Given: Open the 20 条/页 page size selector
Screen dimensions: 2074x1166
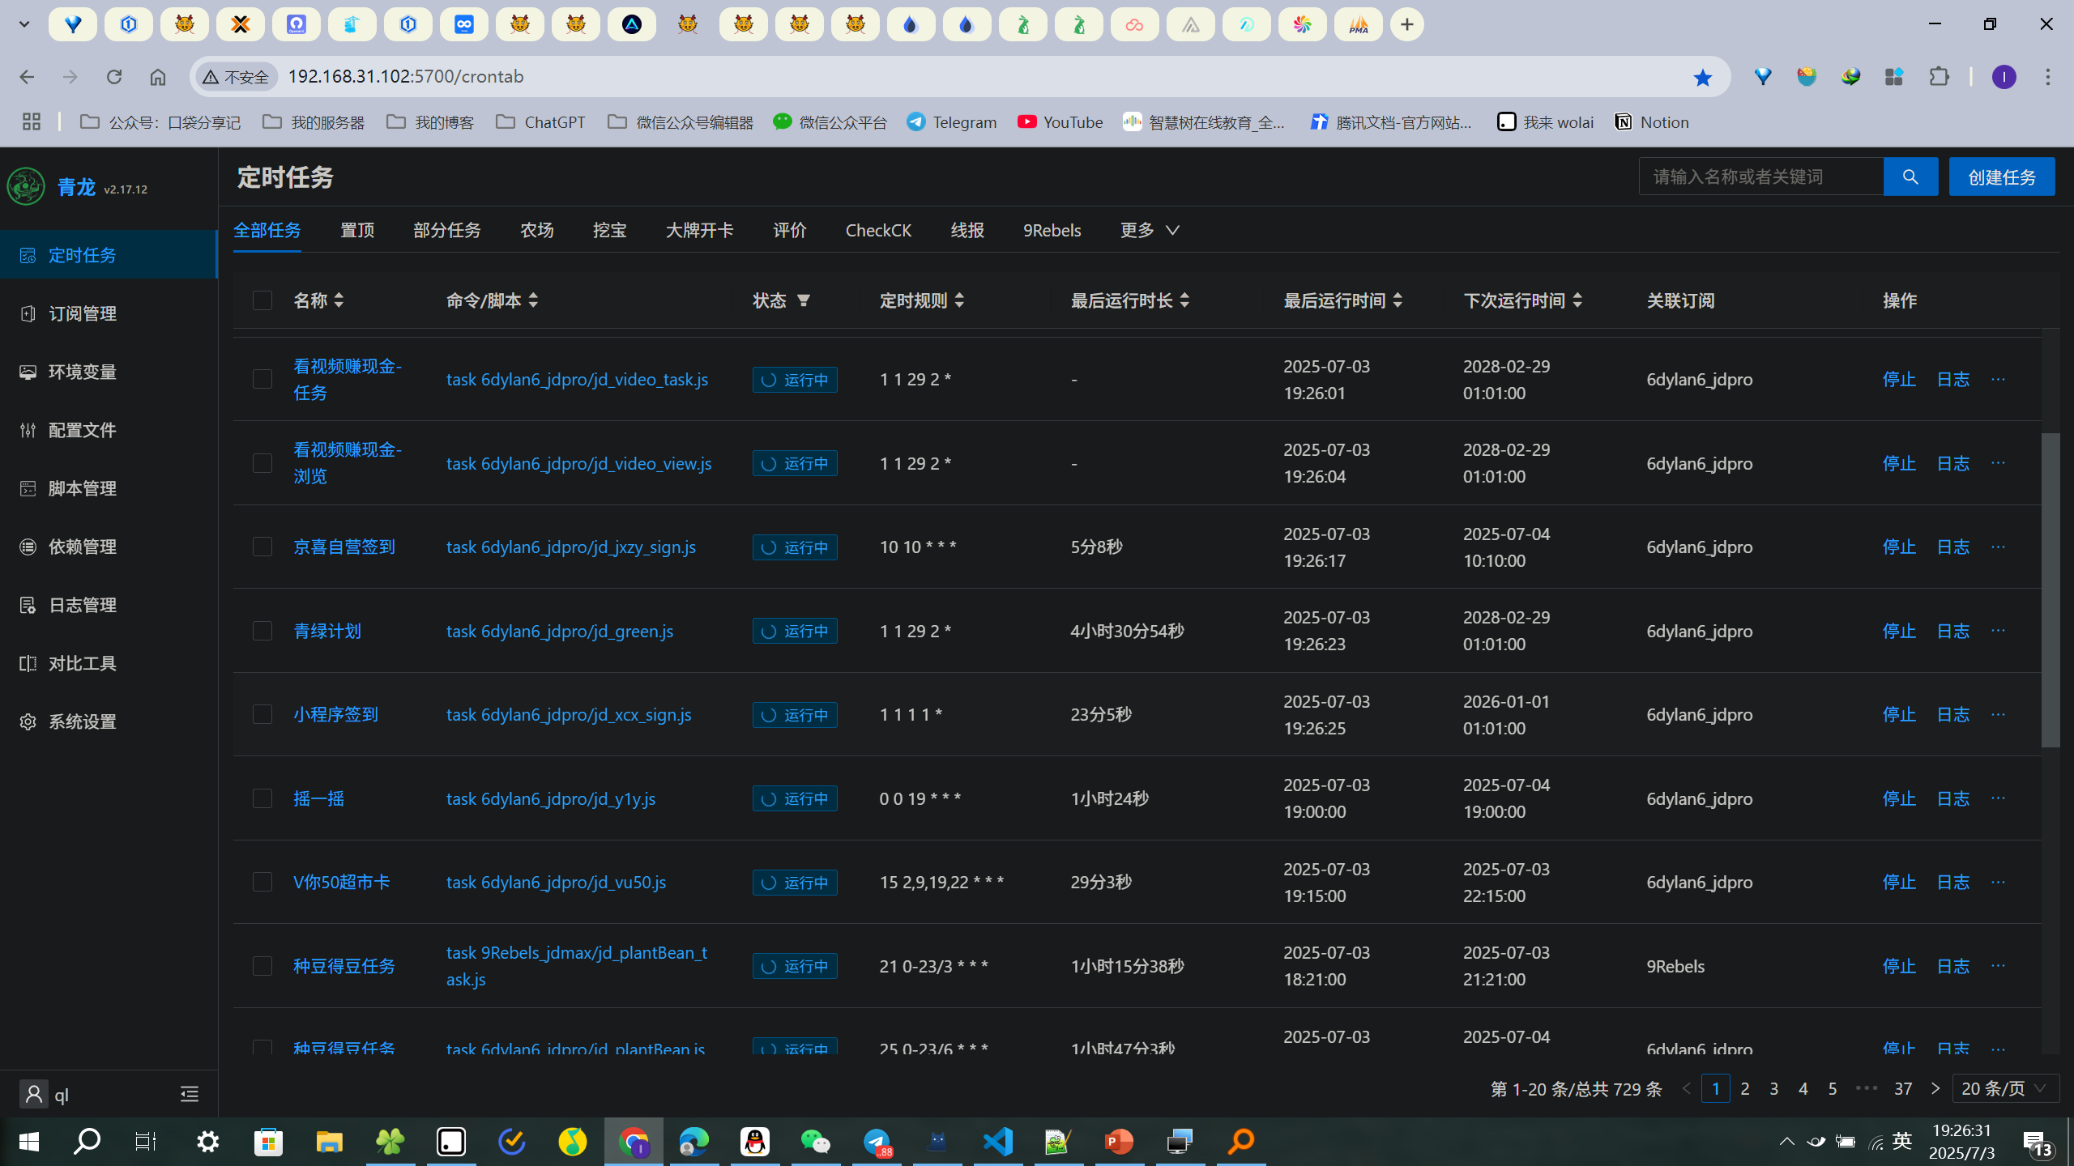Looking at the screenshot, I should (2005, 1088).
